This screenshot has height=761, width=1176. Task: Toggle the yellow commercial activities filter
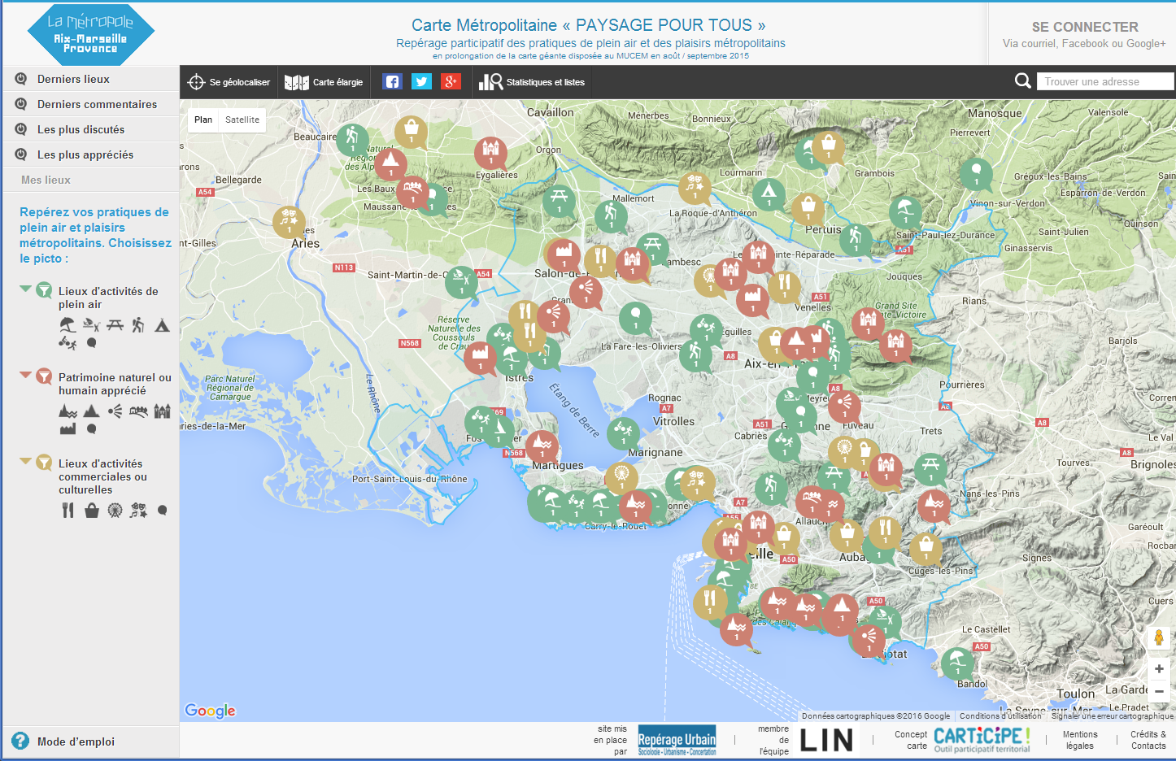tap(44, 463)
